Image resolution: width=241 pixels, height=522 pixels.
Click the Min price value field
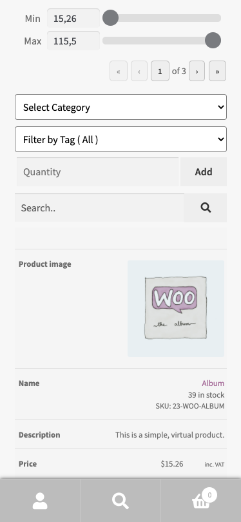pyautogui.click(x=73, y=18)
